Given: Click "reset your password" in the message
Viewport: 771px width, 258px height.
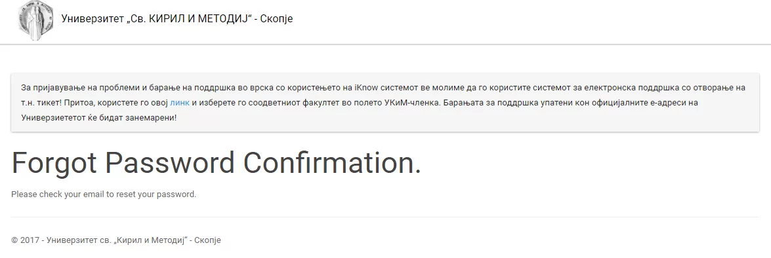Looking at the screenshot, I should 156,194.
